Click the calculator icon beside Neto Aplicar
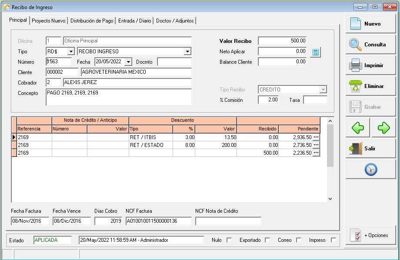The height and width of the screenshot is (260, 400). pyautogui.click(x=316, y=52)
